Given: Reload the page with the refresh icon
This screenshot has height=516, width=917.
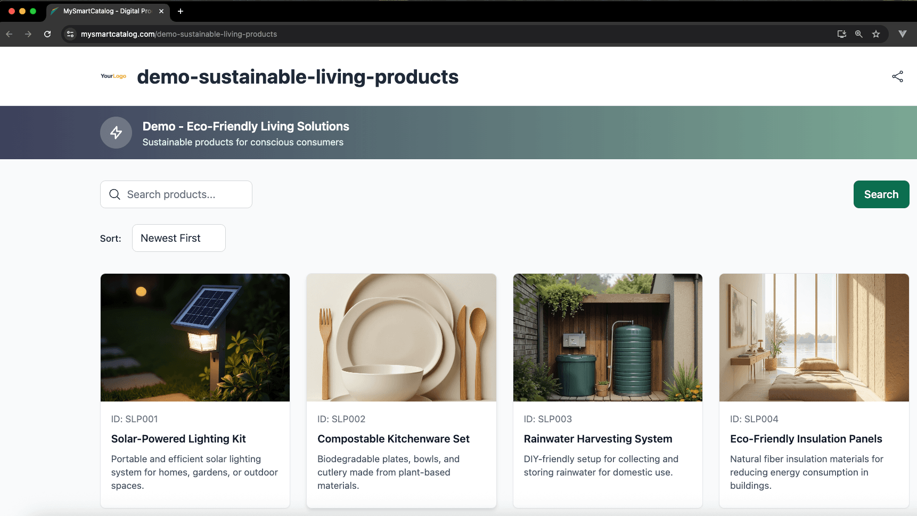Looking at the screenshot, I should point(47,34).
